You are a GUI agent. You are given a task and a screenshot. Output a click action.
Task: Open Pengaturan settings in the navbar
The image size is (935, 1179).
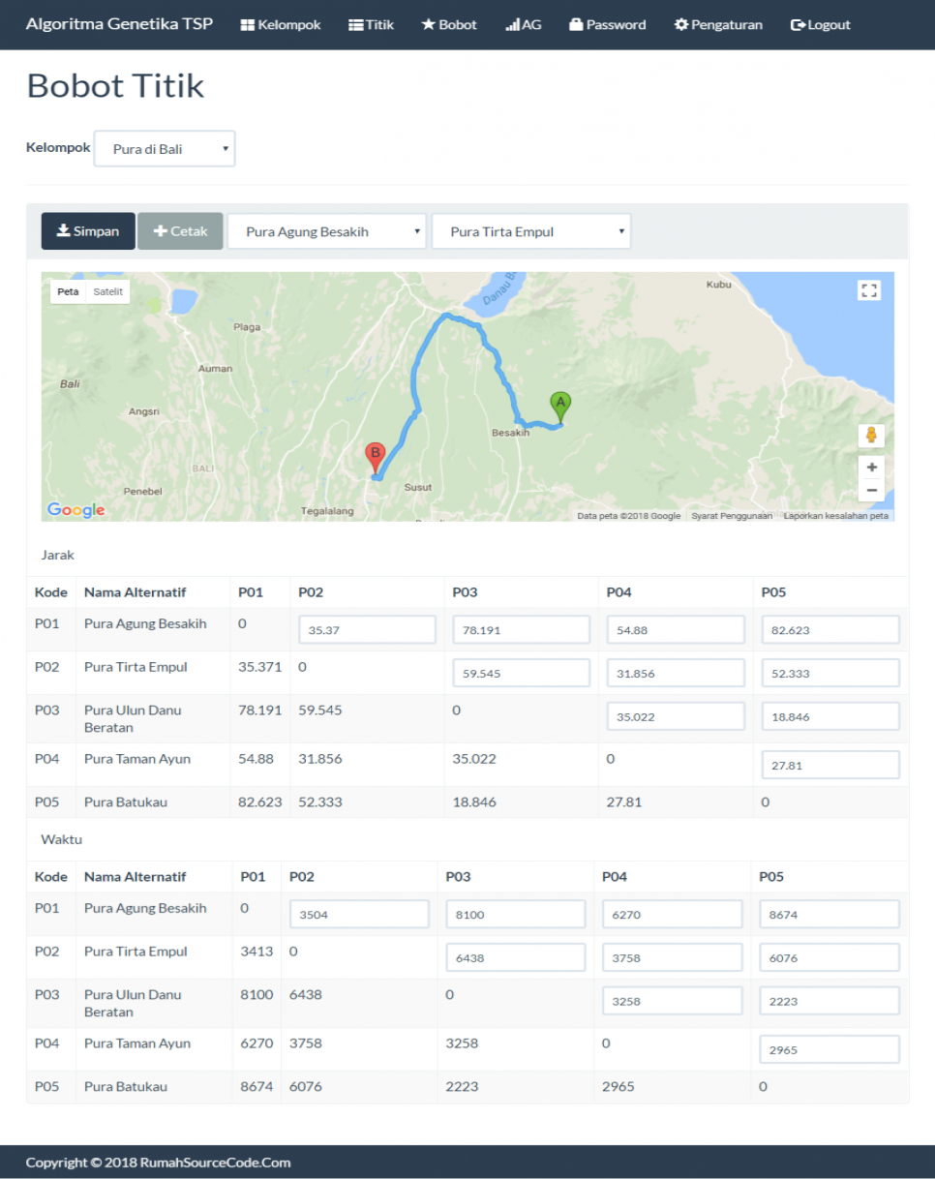tap(718, 25)
